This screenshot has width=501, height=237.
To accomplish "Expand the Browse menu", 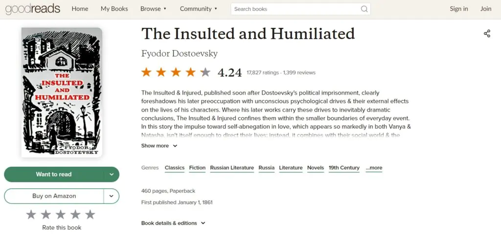I will [153, 9].
